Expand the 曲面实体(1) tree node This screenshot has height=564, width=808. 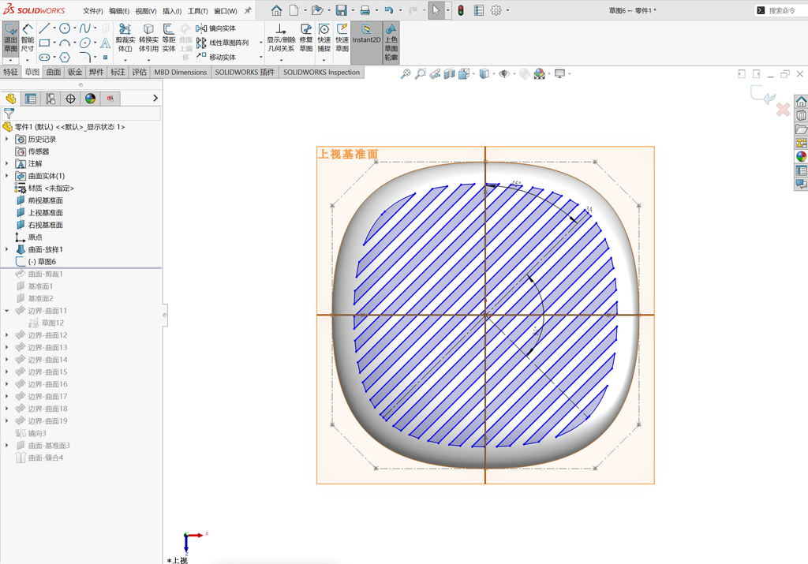[6, 176]
